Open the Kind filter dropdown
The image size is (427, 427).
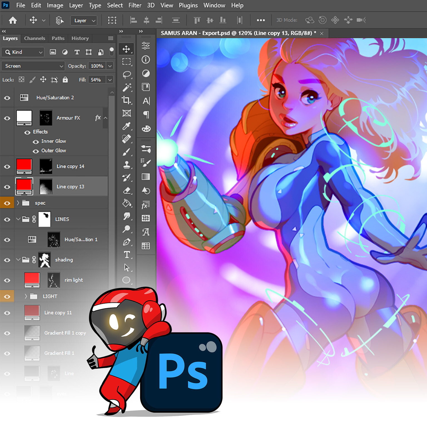(x=23, y=52)
